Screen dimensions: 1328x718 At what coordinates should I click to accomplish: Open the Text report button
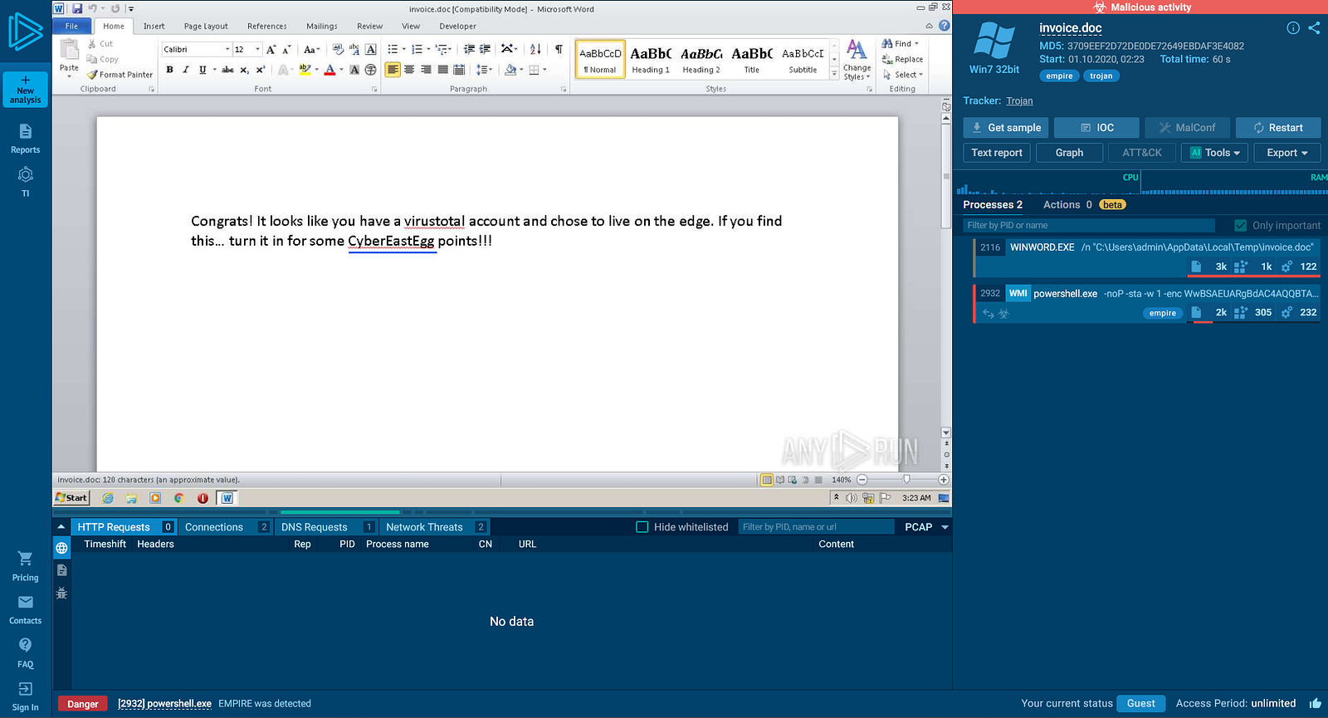[997, 153]
